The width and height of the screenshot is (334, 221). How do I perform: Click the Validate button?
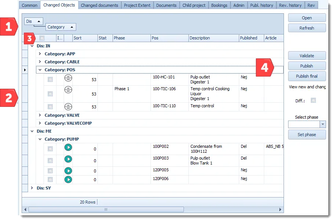(307, 56)
